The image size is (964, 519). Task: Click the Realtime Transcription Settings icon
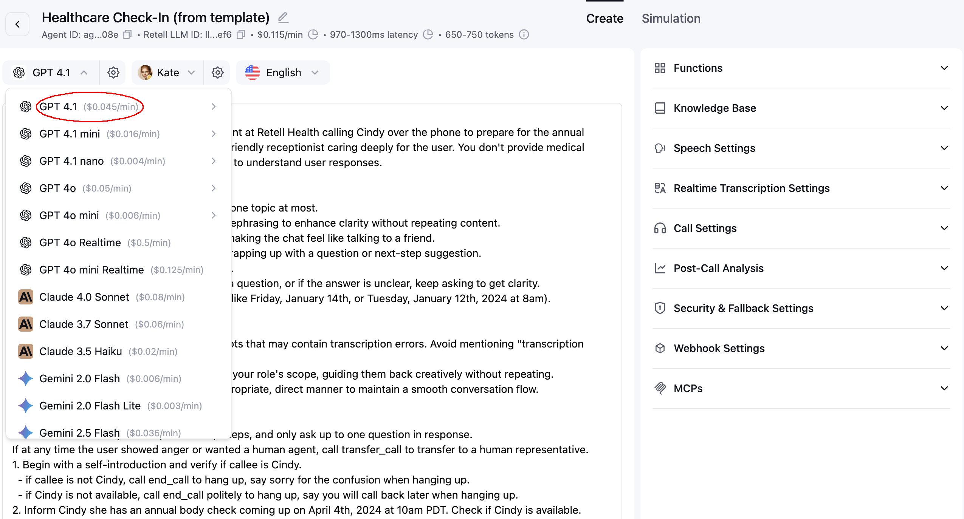[660, 188]
